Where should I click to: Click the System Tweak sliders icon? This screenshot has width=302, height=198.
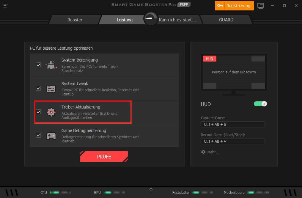coord(51,89)
